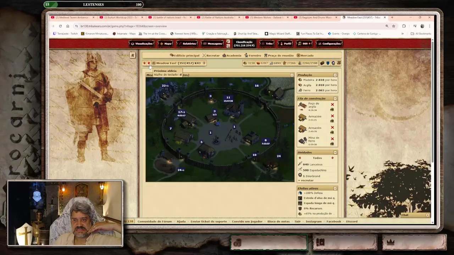Click the browser address bar URL

point(123,26)
